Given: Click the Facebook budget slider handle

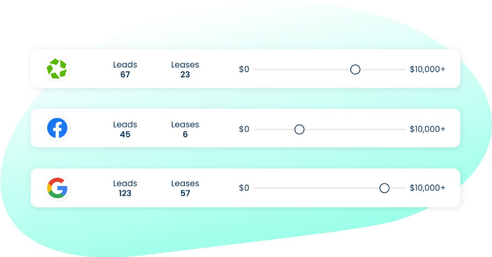Looking at the screenshot, I should (x=299, y=129).
